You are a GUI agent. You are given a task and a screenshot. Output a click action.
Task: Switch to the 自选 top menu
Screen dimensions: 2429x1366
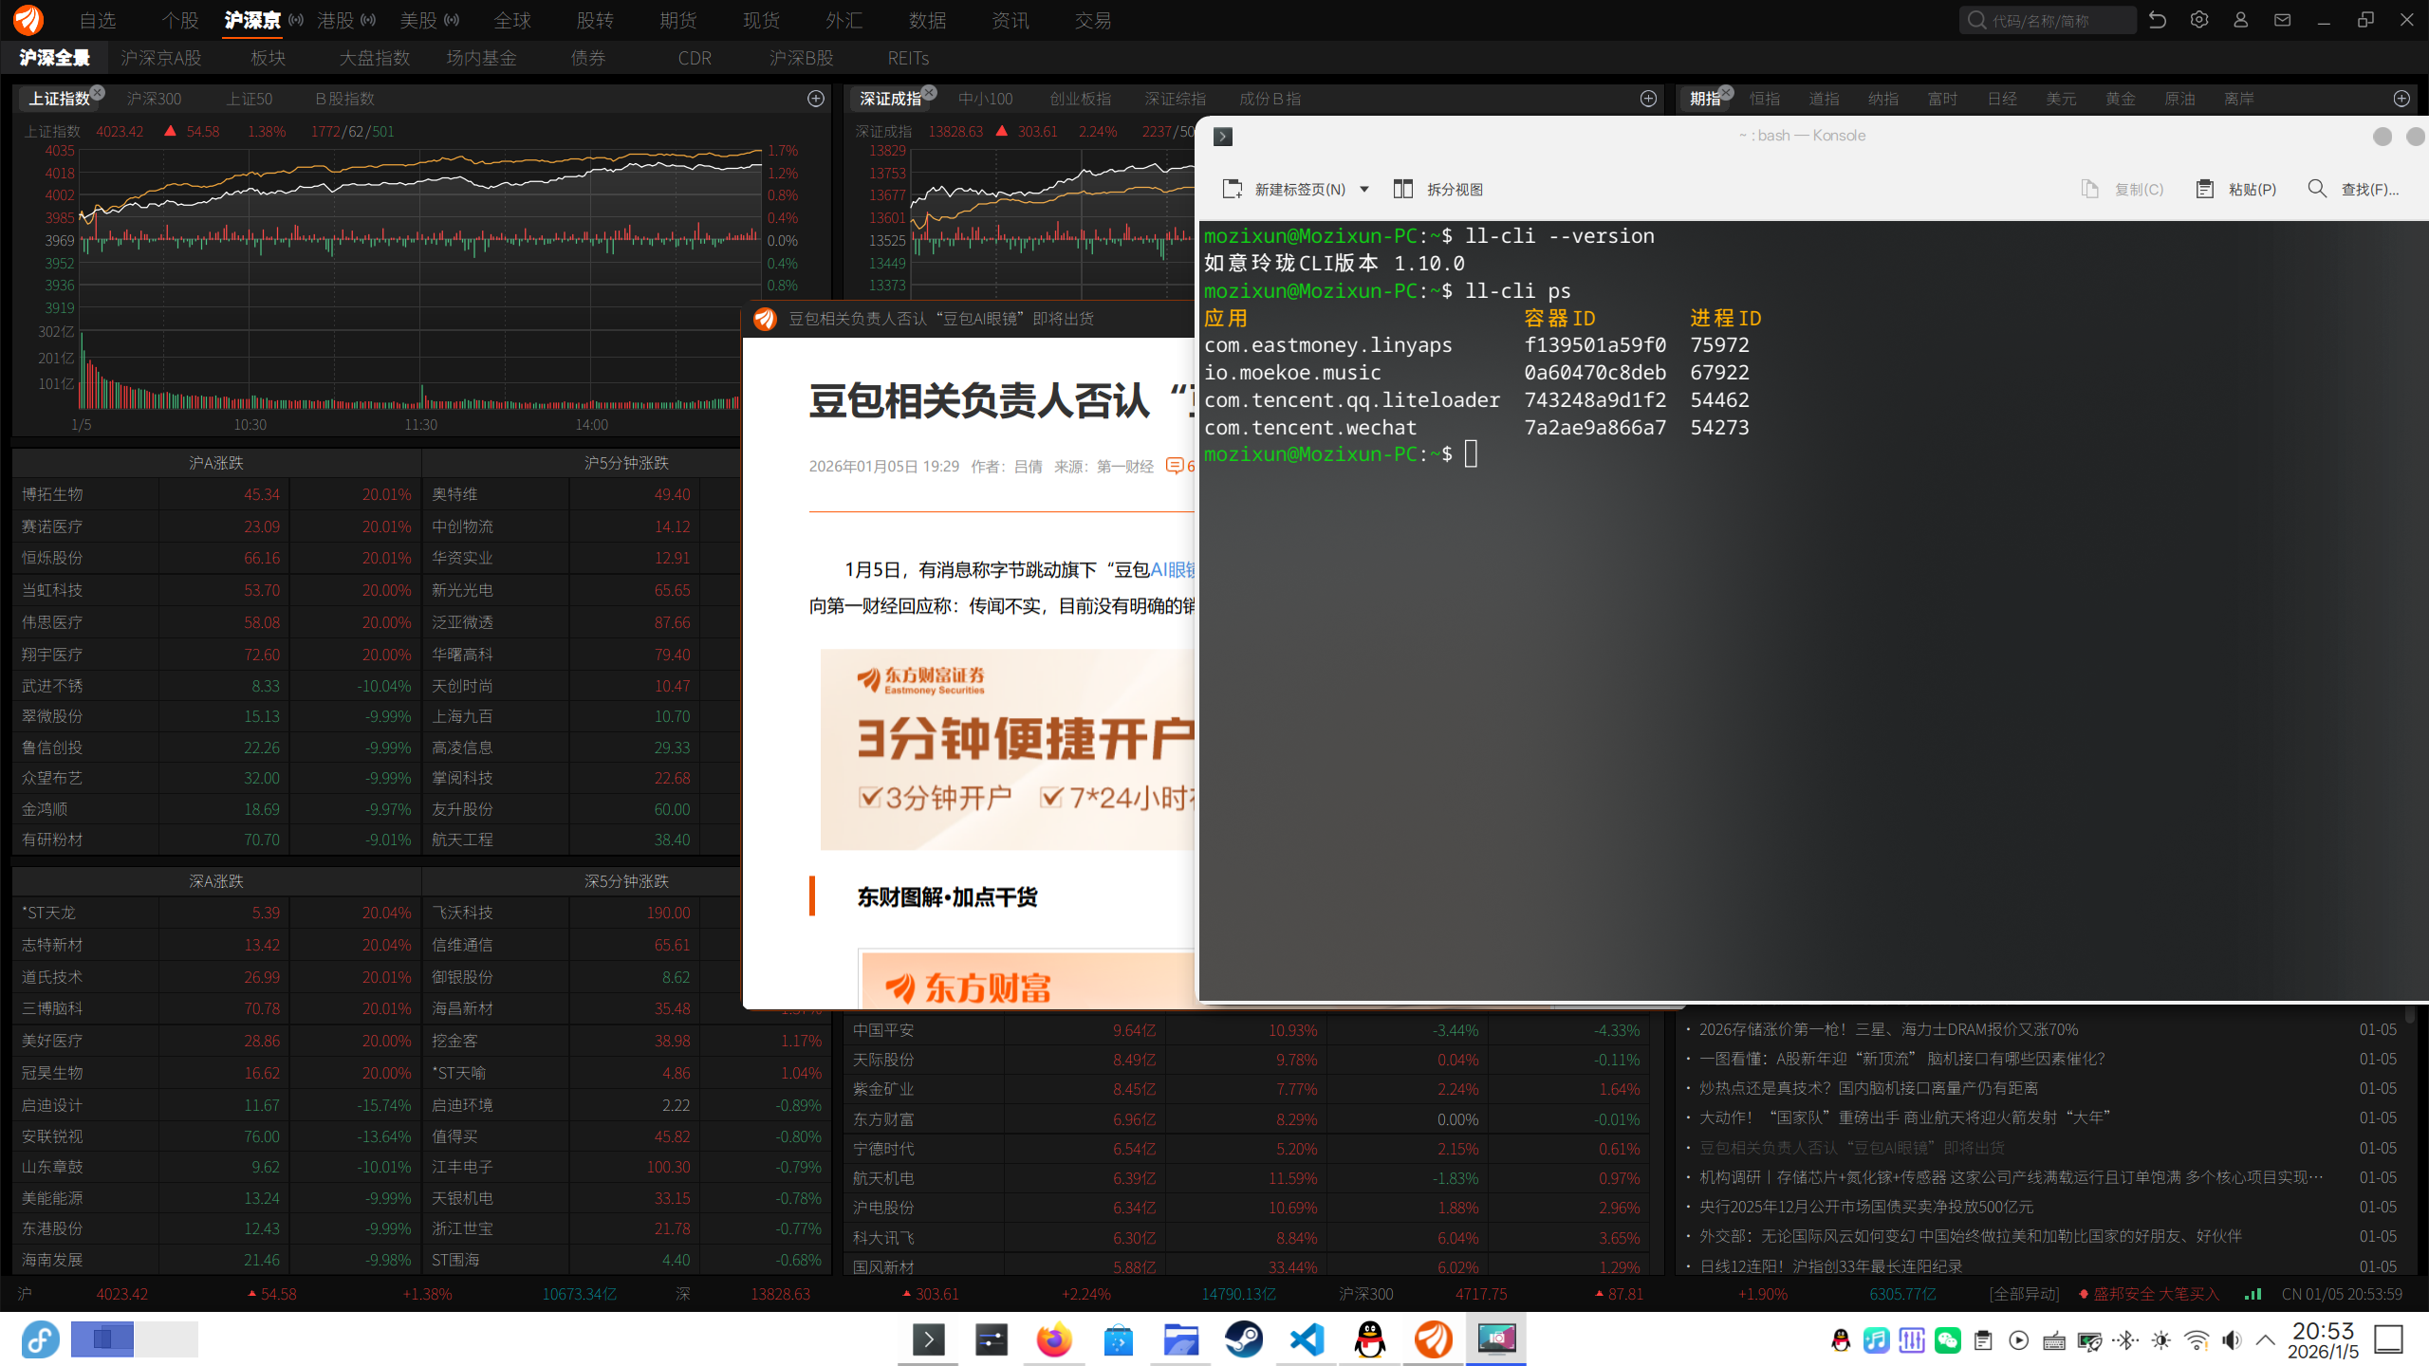click(98, 20)
